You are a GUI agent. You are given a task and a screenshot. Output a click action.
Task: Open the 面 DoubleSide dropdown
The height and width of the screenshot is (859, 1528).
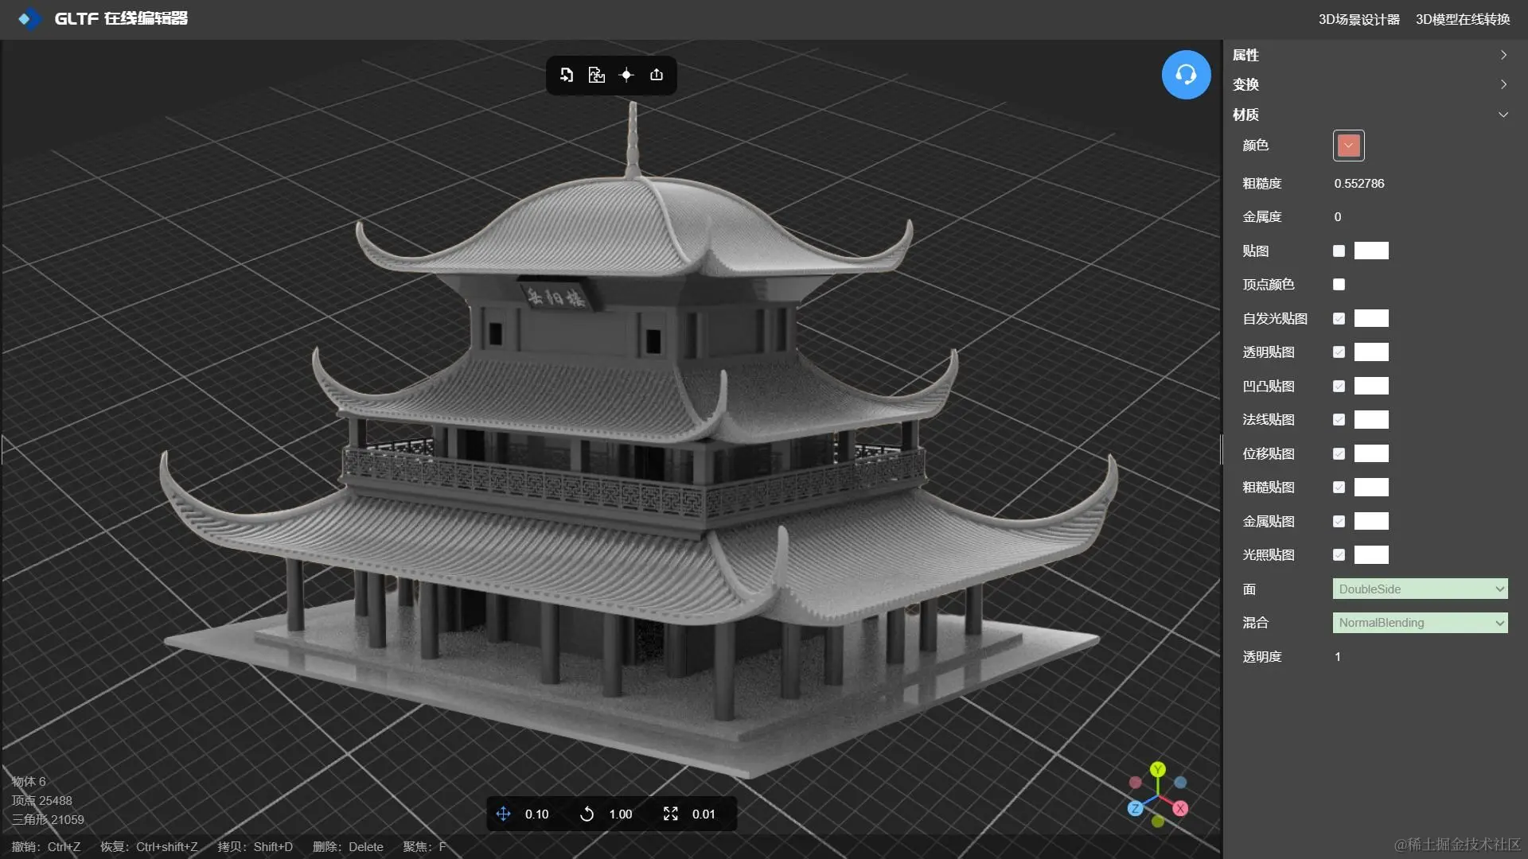click(x=1420, y=589)
